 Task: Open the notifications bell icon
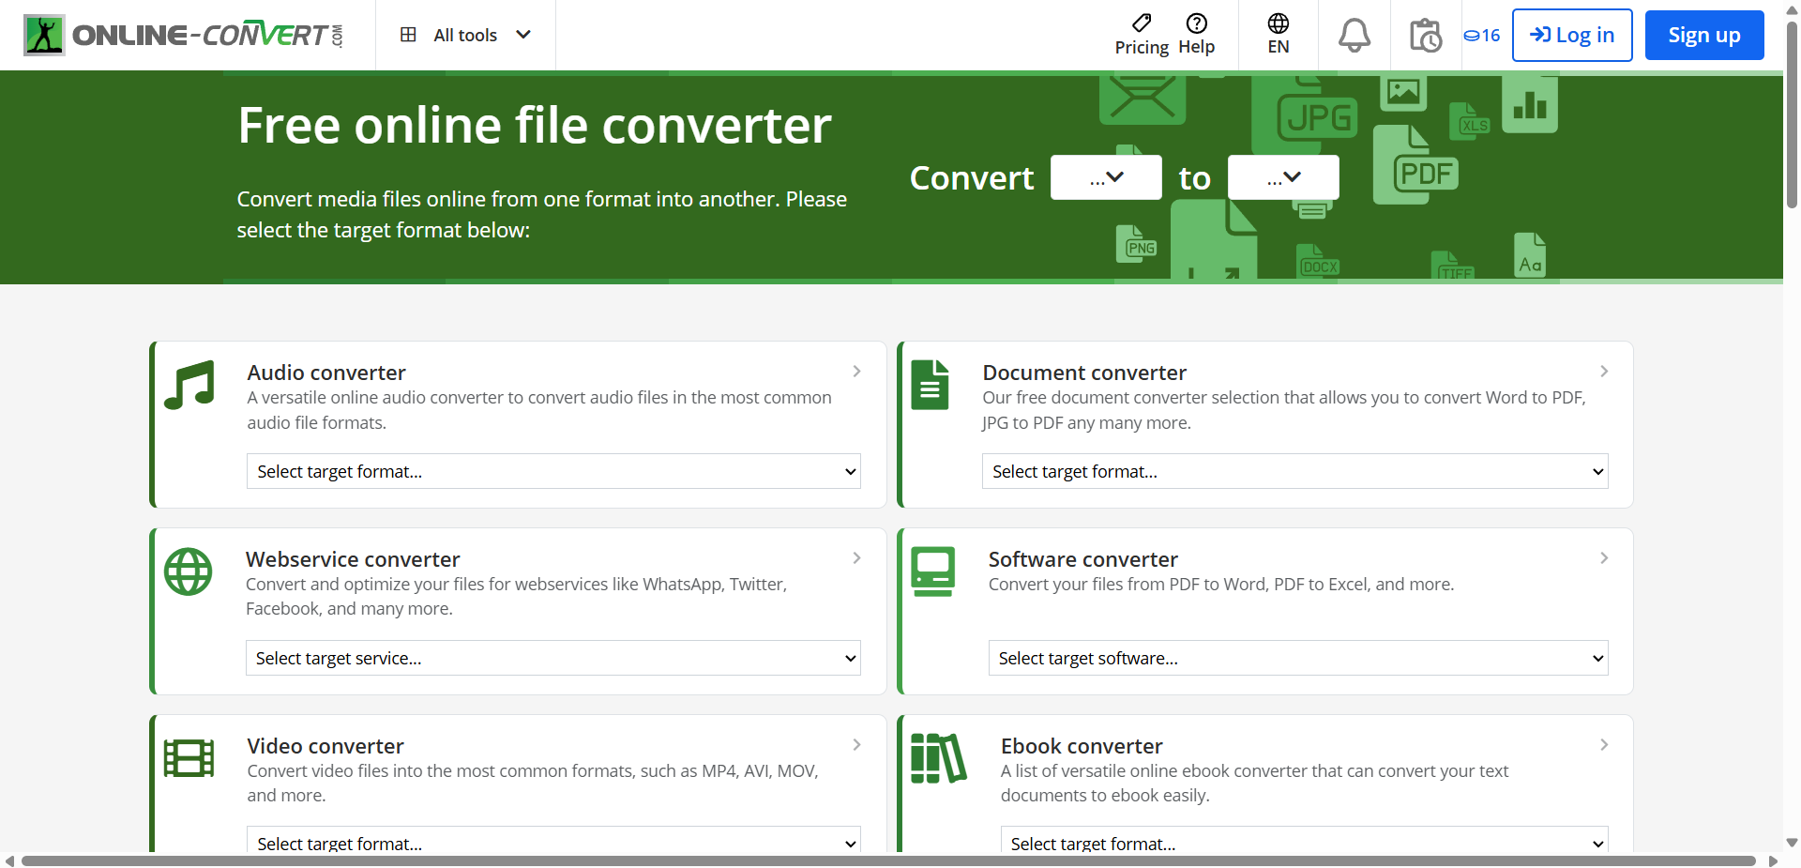coord(1354,36)
